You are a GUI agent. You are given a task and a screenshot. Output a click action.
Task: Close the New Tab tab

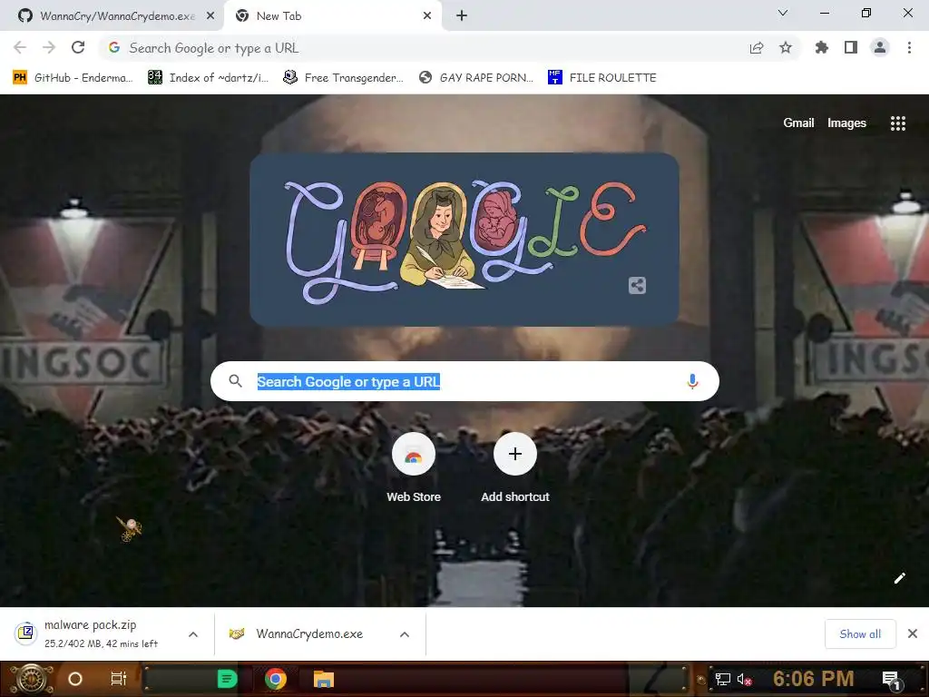tap(427, 16)
